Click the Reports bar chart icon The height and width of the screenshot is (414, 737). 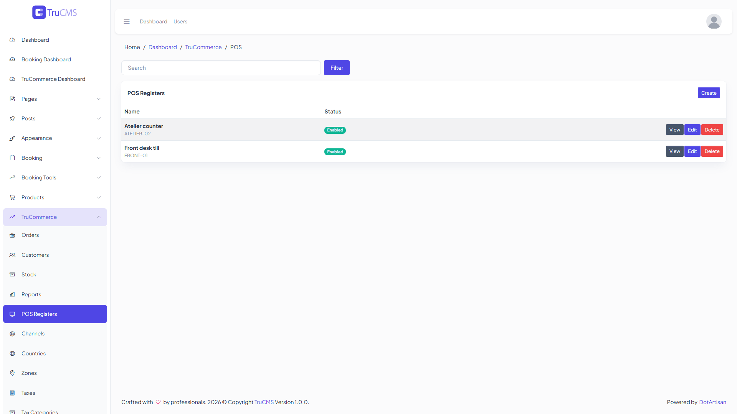(12, 294)
